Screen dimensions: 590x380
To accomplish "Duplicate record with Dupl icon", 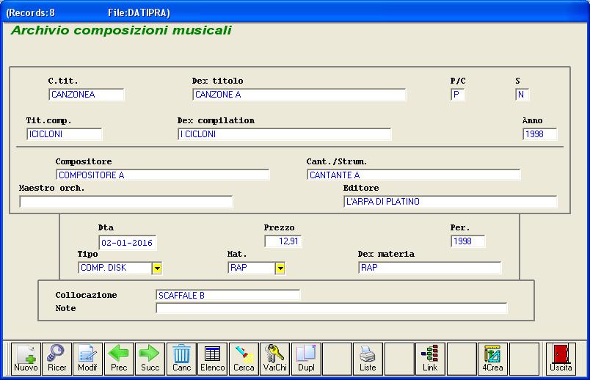I will pyautogui.click(x=306, y=358).
